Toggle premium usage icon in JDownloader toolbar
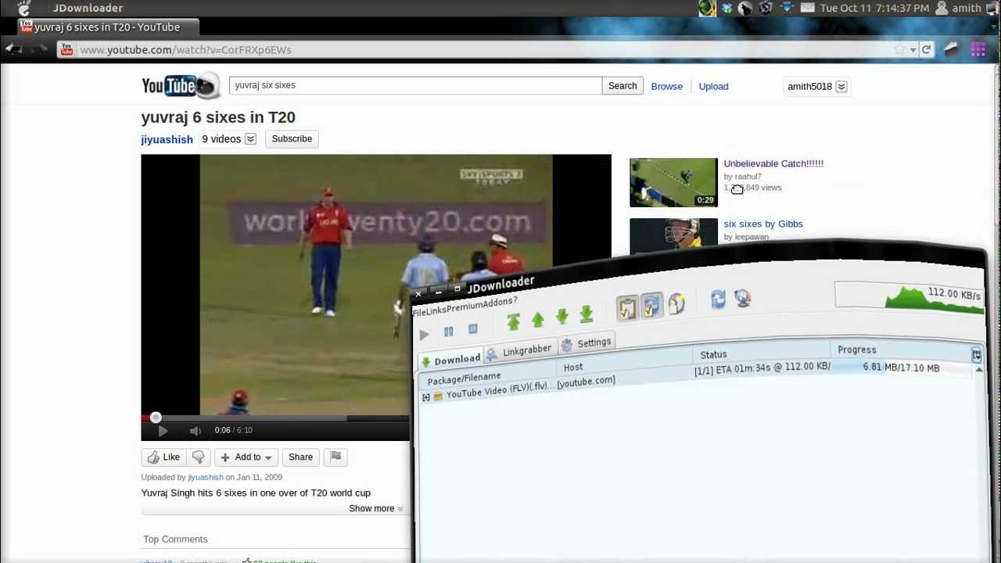Image resolution: width=1001 pixels, height=563 pixels. (676, 303)
